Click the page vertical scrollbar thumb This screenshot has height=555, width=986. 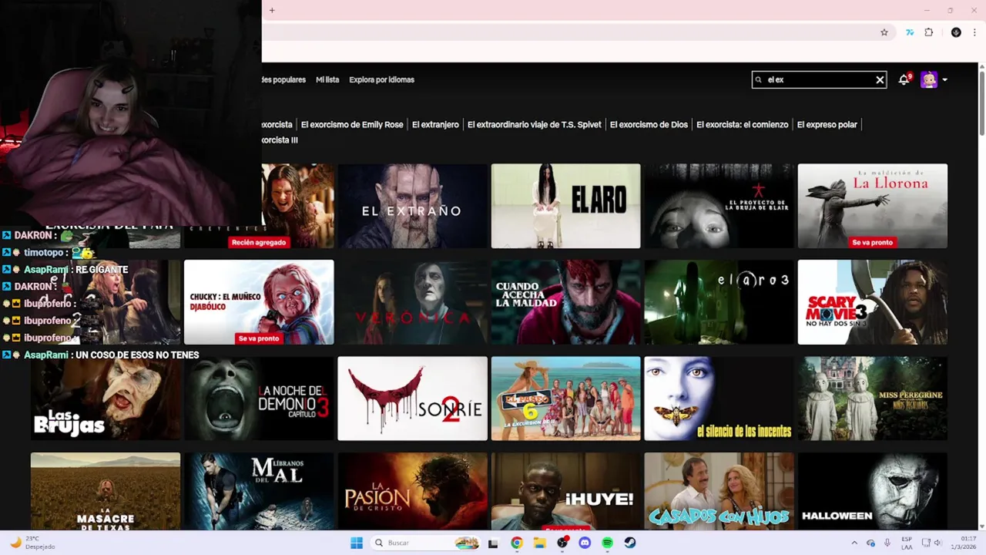pyautogui.click(x=981, y=102)
